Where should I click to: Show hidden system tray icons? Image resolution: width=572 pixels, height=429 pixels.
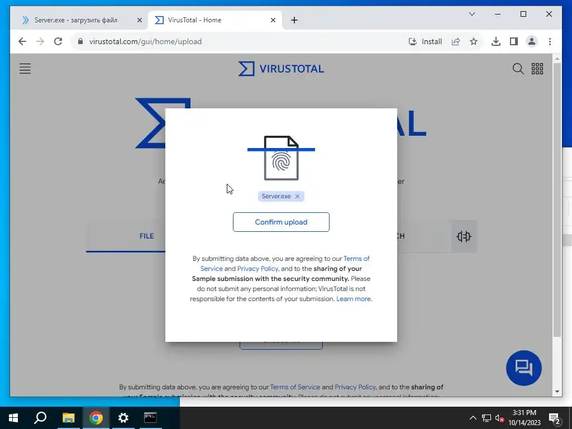point(473,418)
